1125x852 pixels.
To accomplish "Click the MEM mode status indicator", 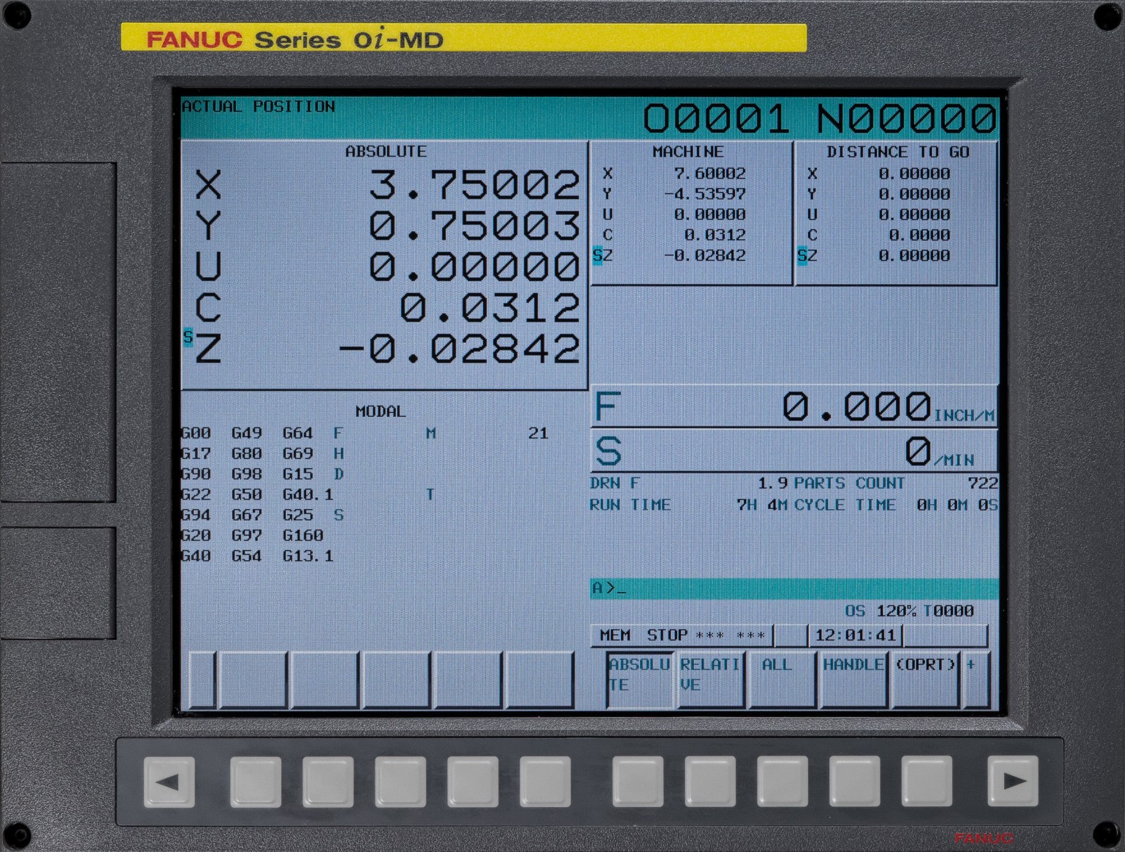I will point(615,635).
